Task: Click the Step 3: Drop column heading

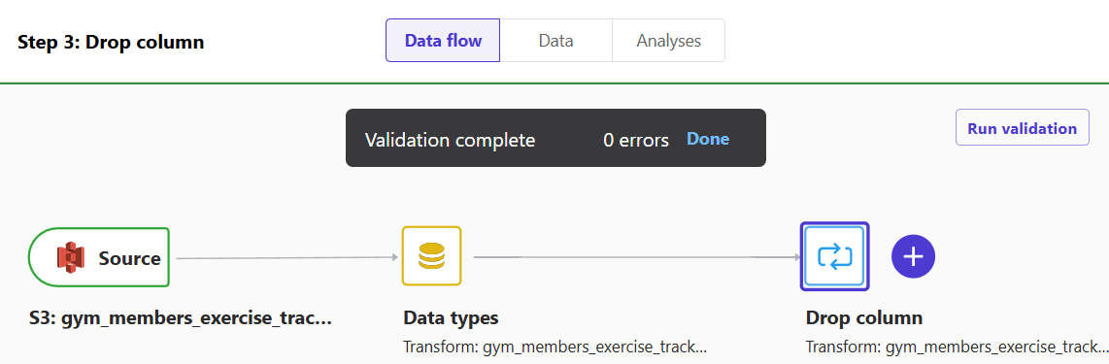Action: (x=111, y=43)
